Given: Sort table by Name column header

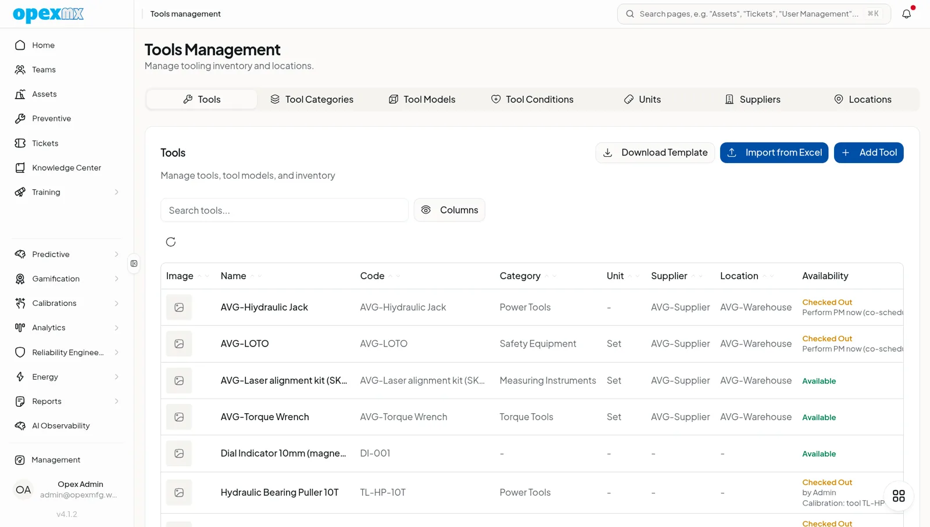Looking at the screenshot, I should pos(241,276).
